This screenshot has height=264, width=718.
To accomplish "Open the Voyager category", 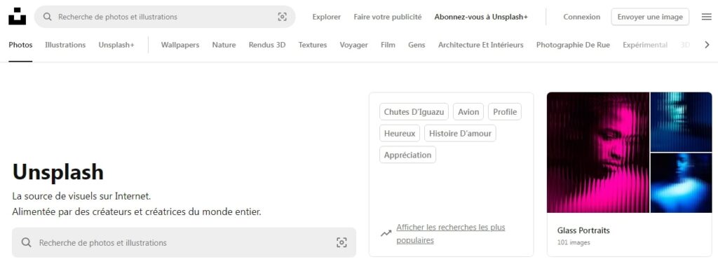I will click(x=353, y=45).
